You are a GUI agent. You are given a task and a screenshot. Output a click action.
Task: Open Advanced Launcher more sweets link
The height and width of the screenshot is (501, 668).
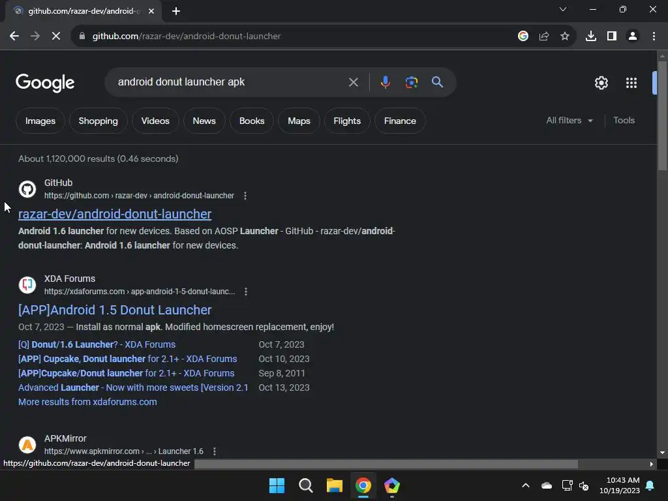tap(133, 387)
